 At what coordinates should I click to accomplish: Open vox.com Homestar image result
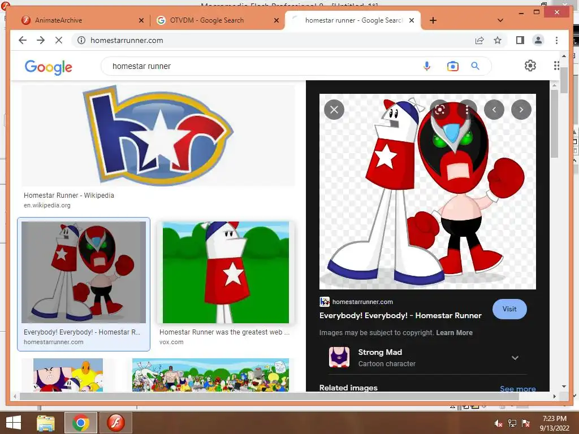tap(226, 272)
